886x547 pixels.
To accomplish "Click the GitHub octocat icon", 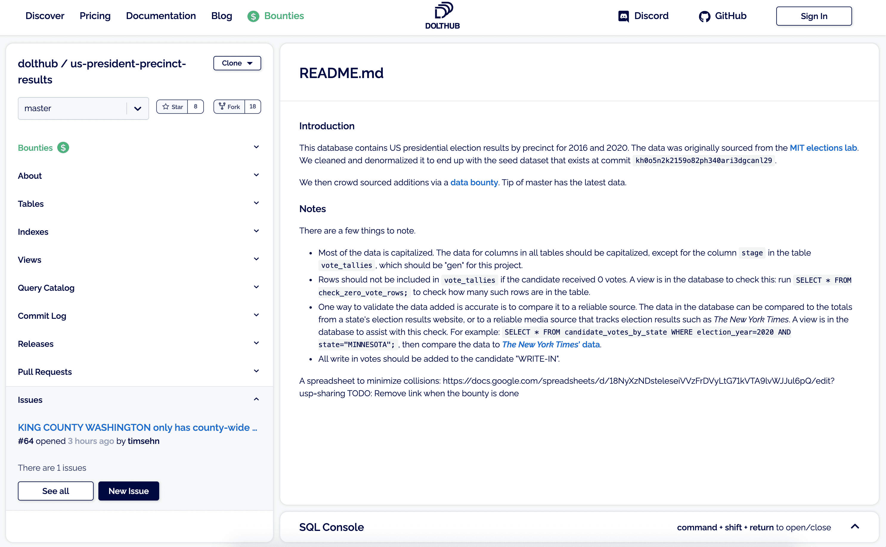I will [x=704, y=16].
